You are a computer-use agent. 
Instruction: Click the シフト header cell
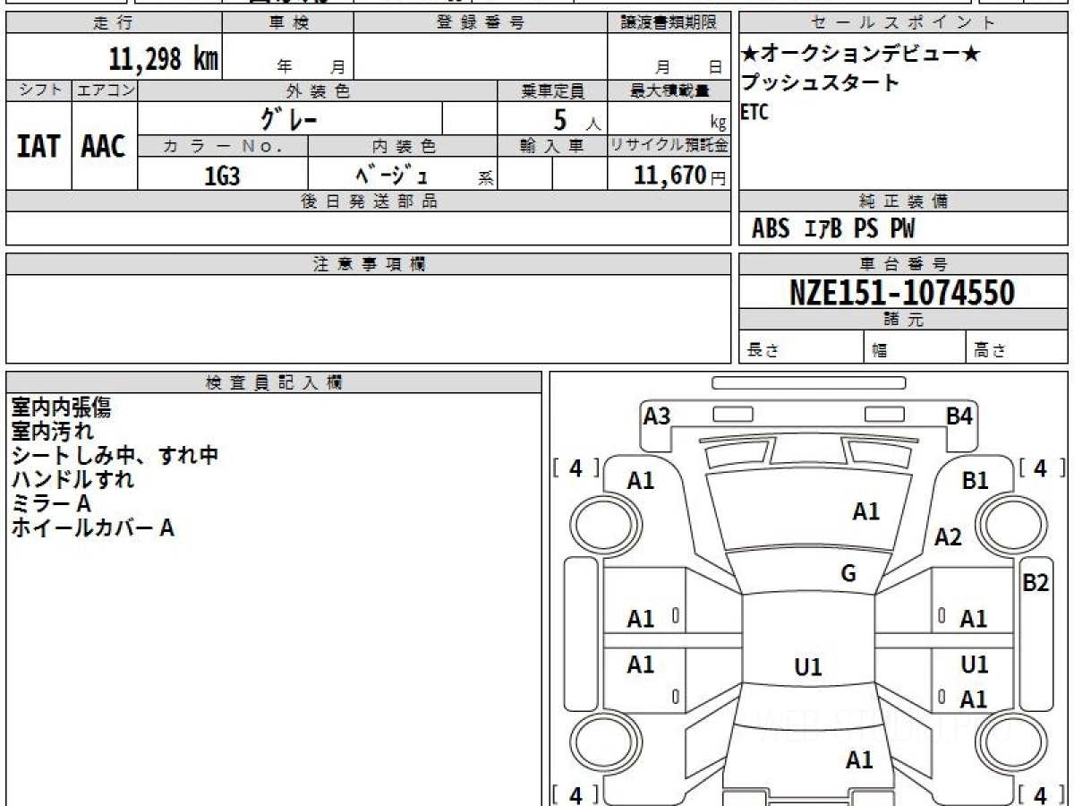38,90
